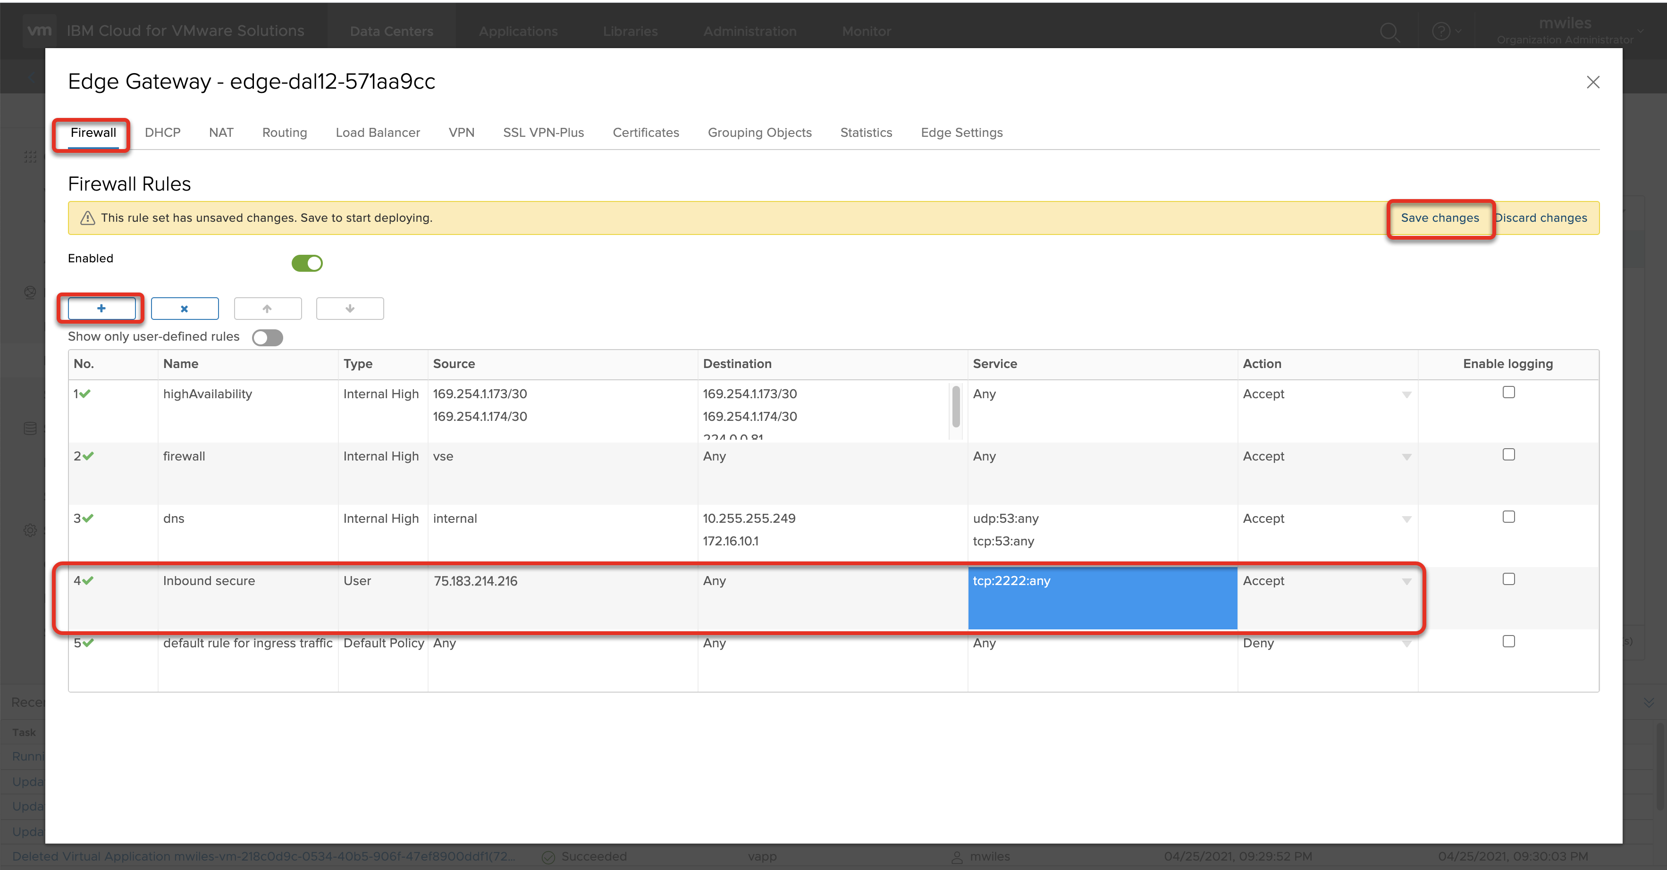Toggle Show only user-defined rules
Image resolution: width=1667 pixels, height=870 pixels.
tap(267, 338)
